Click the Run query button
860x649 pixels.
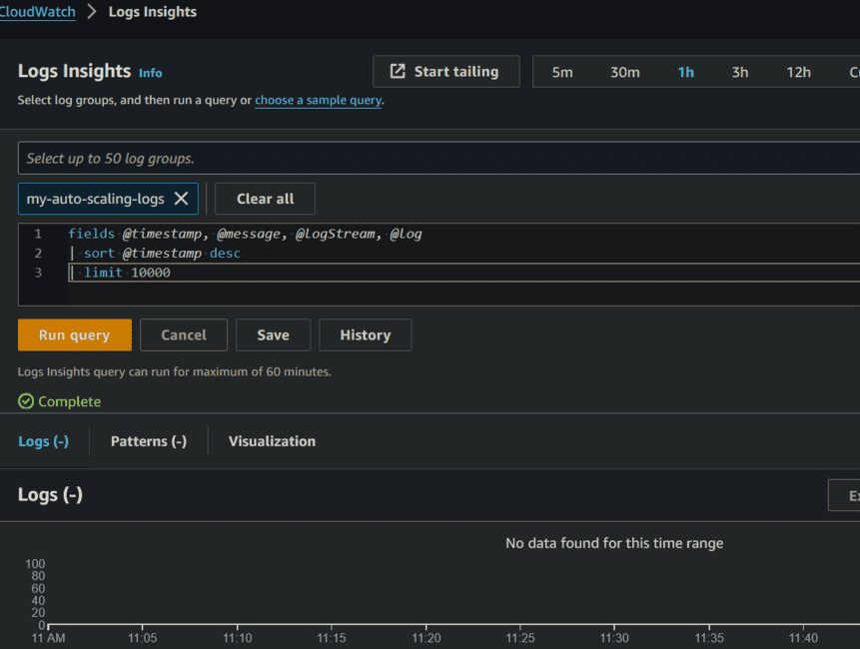[75, 334]
